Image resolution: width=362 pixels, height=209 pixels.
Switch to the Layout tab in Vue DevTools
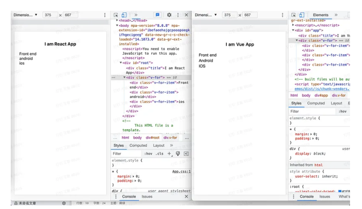tap(336, 103)
